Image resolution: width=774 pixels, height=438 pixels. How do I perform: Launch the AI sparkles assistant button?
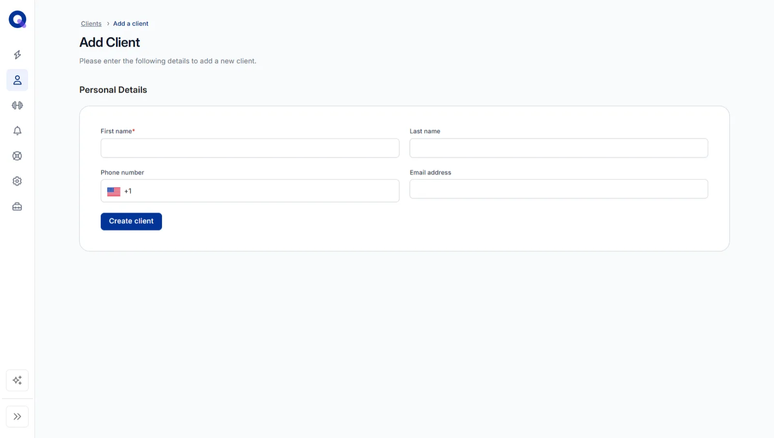[x=17, y=380]
